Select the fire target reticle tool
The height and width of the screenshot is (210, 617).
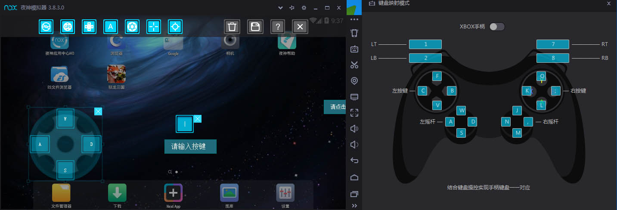click(175, 27)
